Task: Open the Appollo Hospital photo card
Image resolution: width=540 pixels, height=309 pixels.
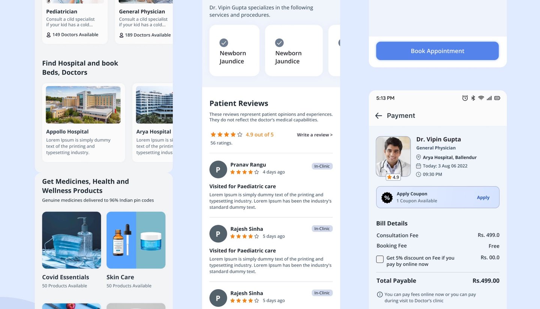Action: [83, 105]
